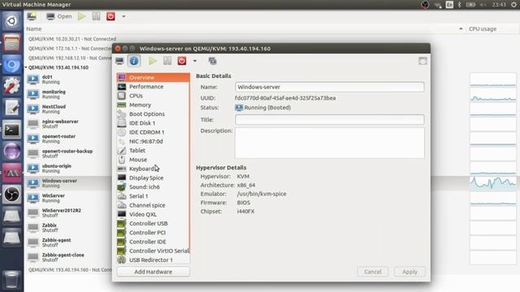Switch the VM window to fullscreen
Image resolution: width=520 pixels, height=292 pixels.
pos(422,61)
